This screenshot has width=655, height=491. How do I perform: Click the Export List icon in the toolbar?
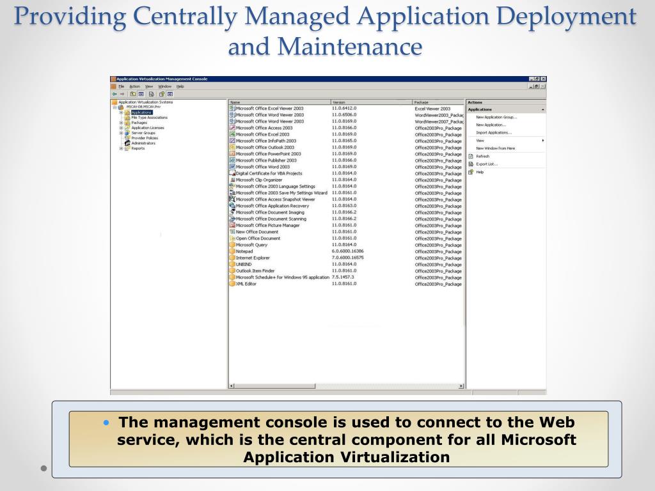[x=151, y=95]
